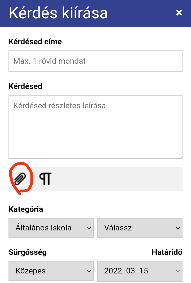The image size is (191, 283).
Task: Click the Sürgősség label
Action: [28, 252]
